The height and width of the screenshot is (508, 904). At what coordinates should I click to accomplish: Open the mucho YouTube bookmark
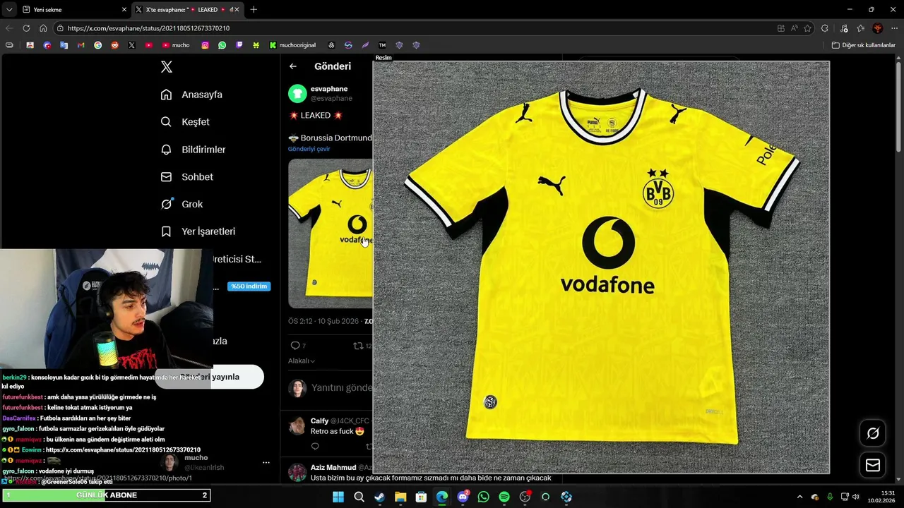click(176, 45)
